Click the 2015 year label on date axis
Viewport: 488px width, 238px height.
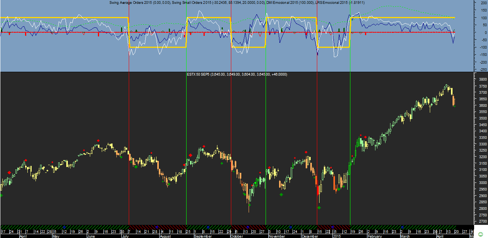point(337,236)
